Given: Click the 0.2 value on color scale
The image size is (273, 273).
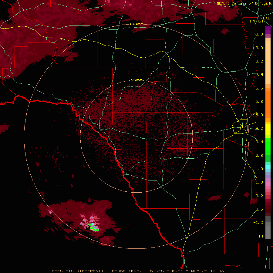Looking at the screenshot, I should pos(259,196).
